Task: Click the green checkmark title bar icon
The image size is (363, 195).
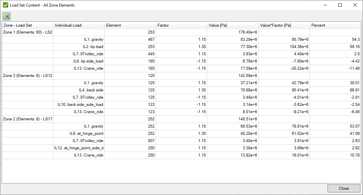Action: (x=5, y=5)
